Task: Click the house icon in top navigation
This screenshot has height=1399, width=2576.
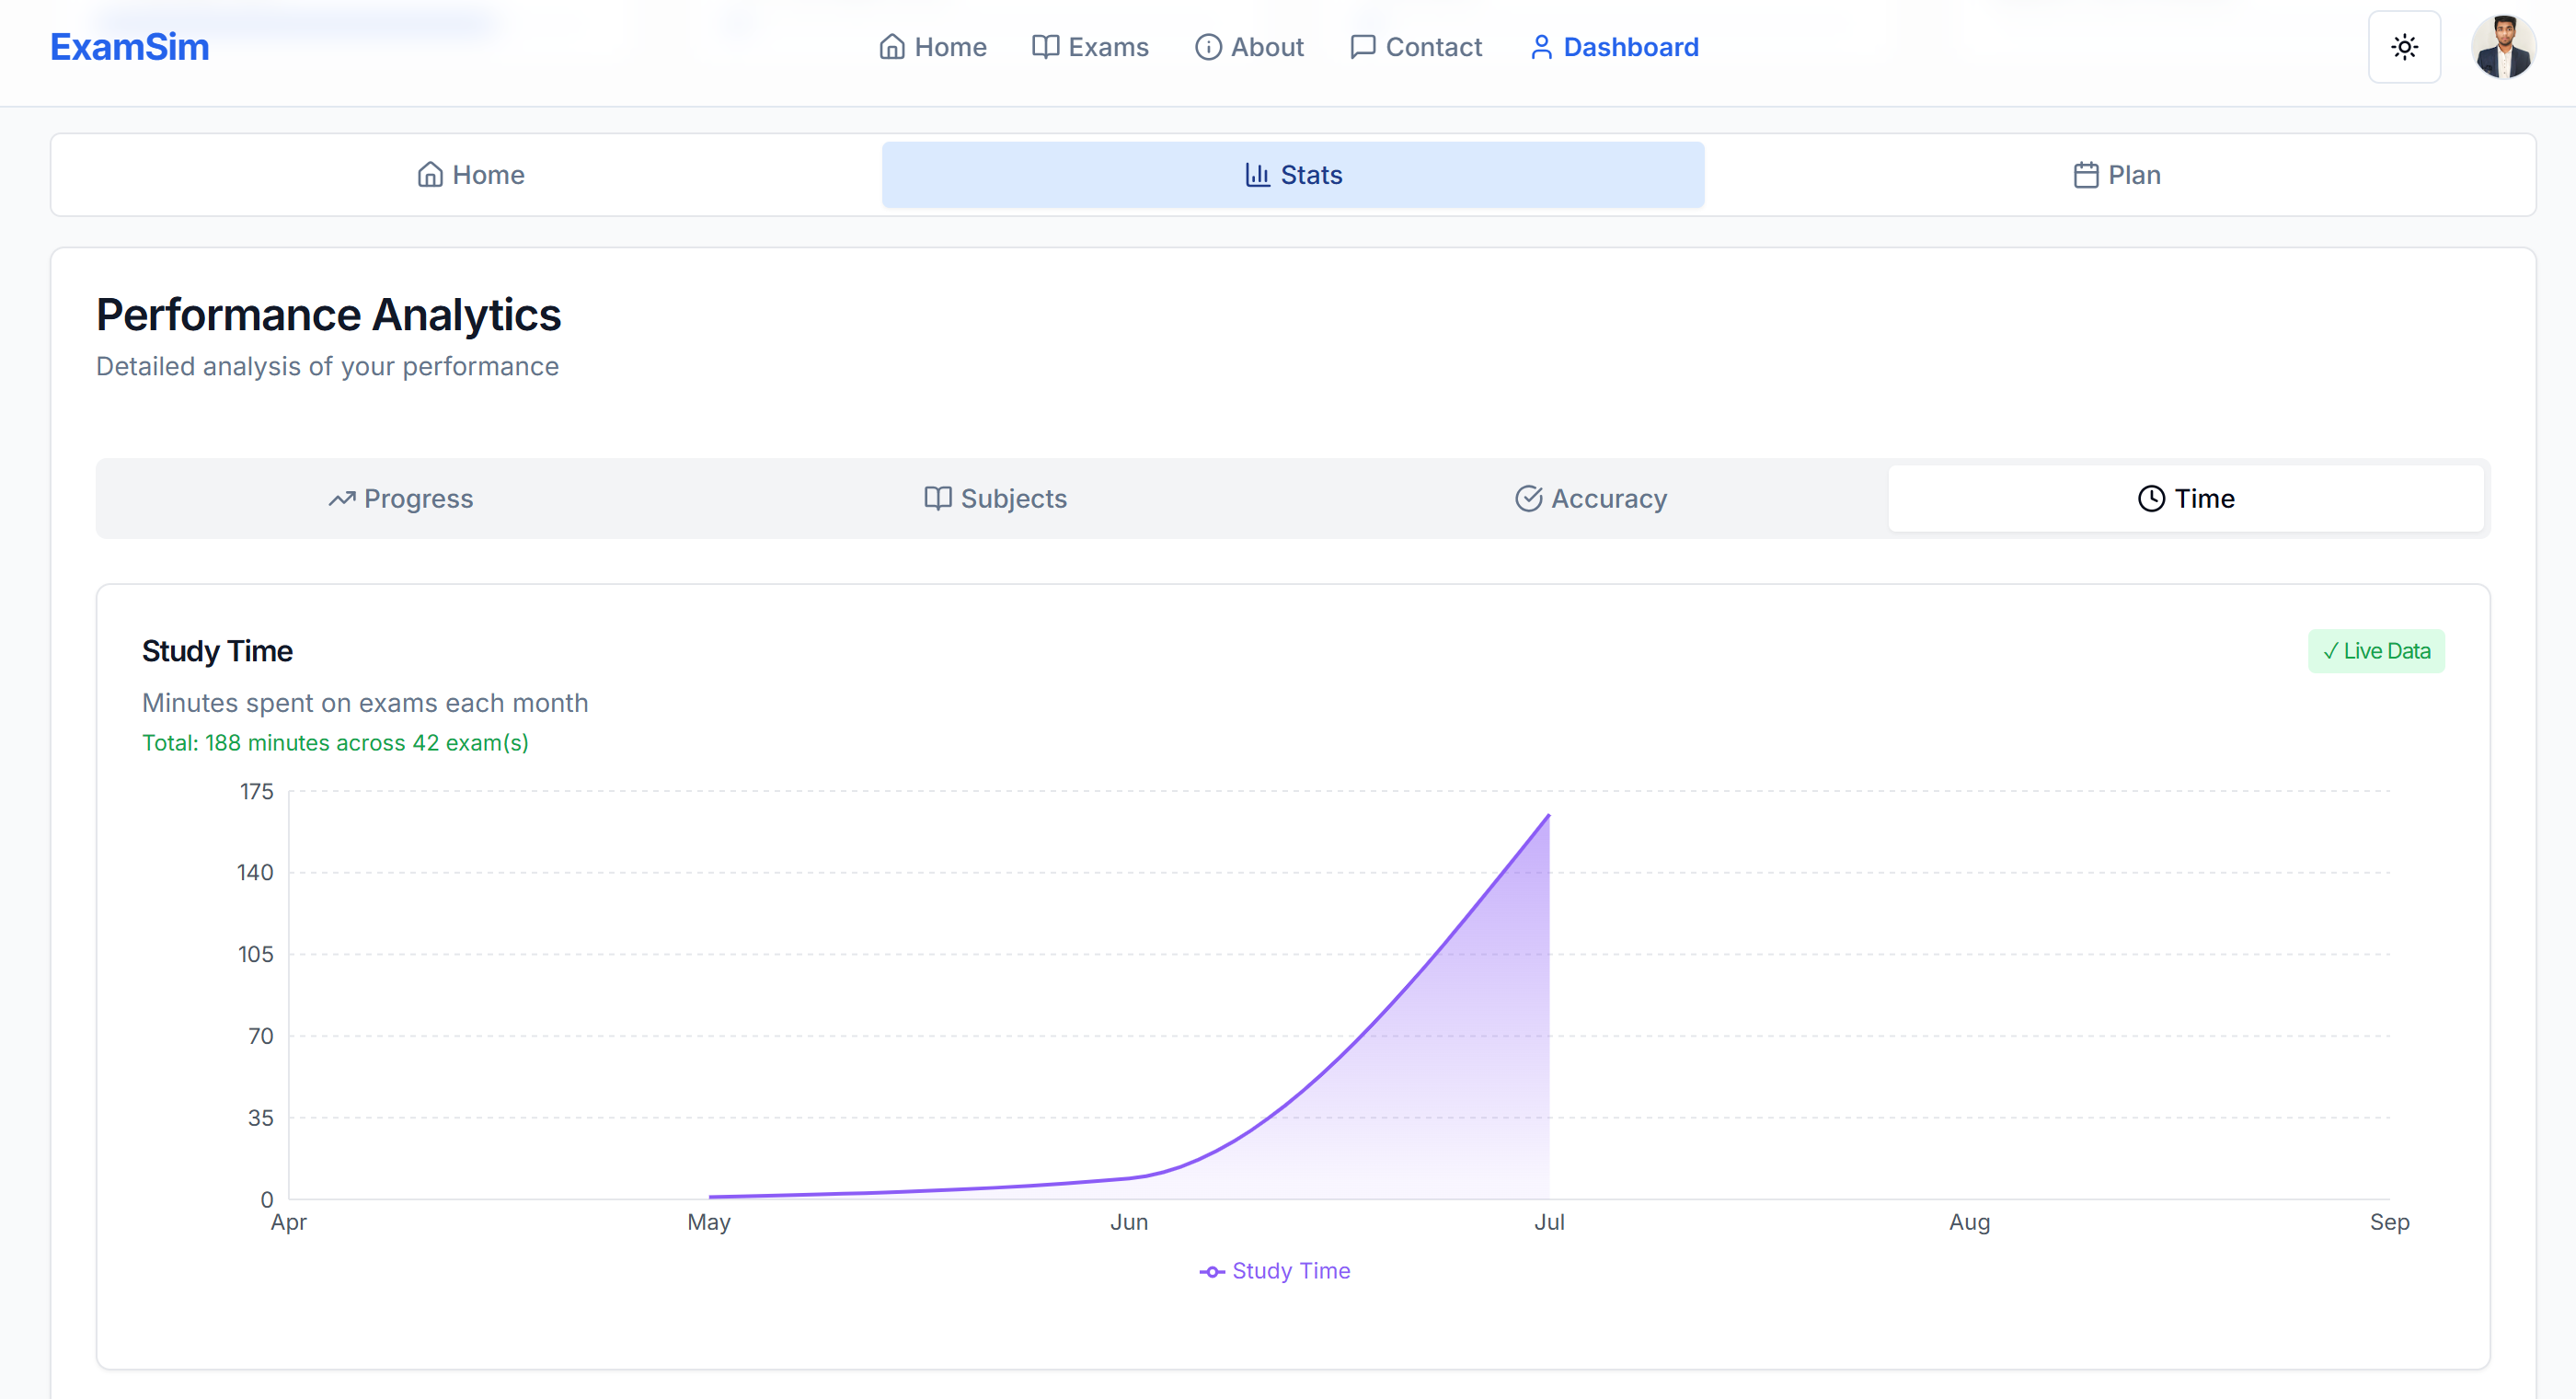Action: pyautogui.click(x=891, y=47)
